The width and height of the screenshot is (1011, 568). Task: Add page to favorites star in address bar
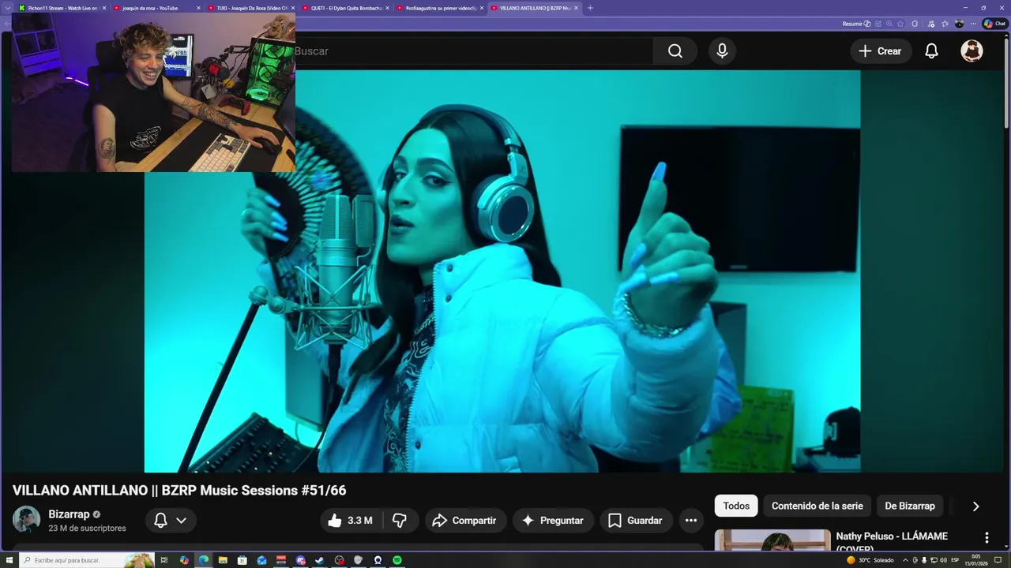tap(900, 24)
